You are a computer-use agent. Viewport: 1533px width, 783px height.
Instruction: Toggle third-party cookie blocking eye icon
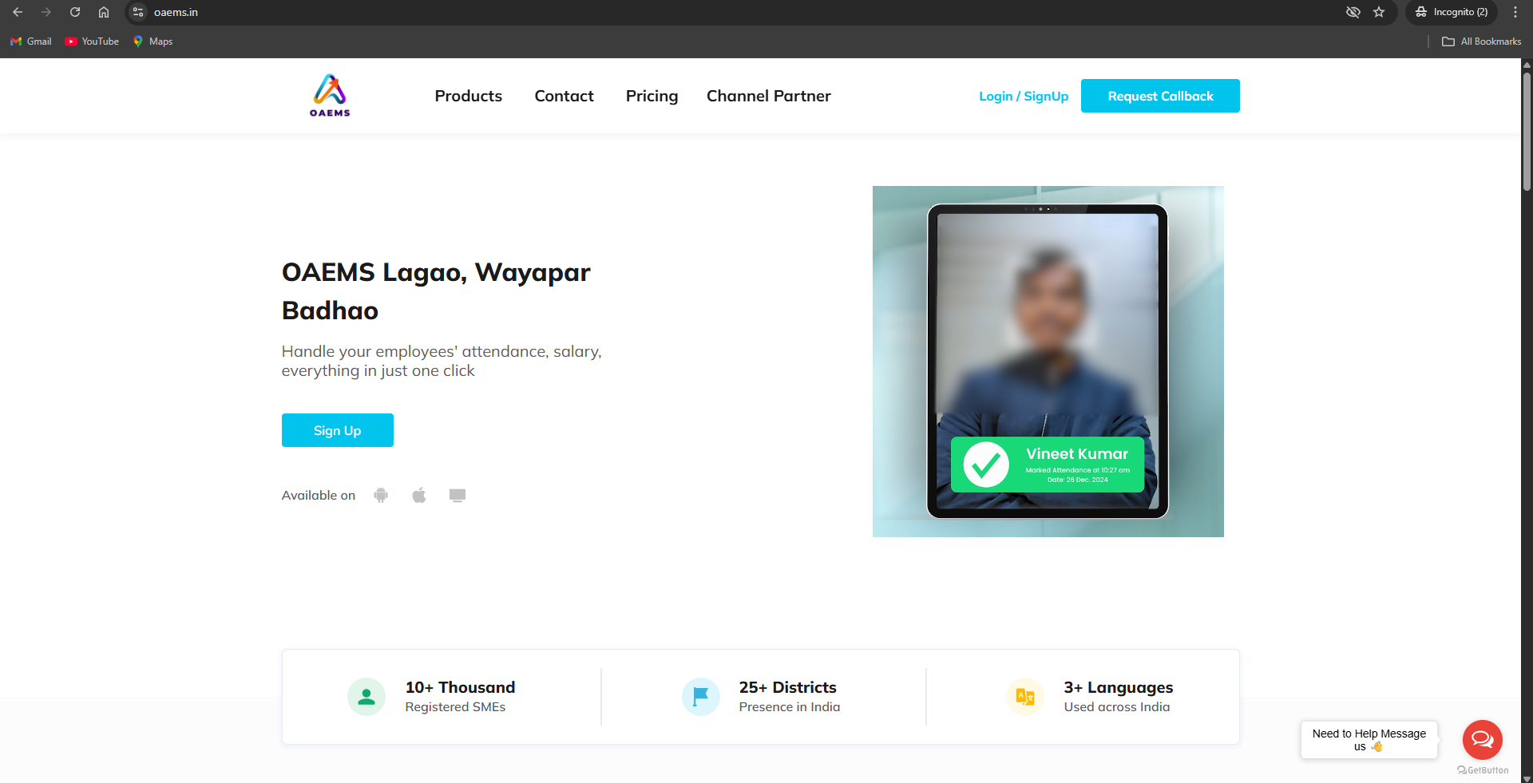click(1353, 12)
